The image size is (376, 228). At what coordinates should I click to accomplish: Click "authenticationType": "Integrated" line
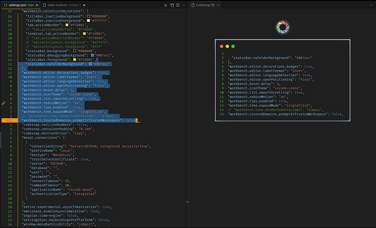[63, 194]
